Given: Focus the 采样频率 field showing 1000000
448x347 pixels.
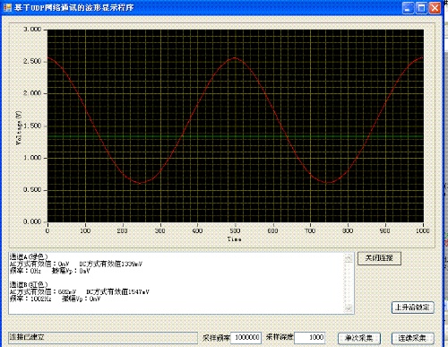Looking at the screenshot, I should [246, 338].
